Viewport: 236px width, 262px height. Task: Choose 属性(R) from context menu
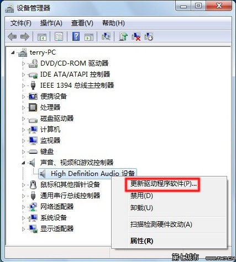(141, 240)
